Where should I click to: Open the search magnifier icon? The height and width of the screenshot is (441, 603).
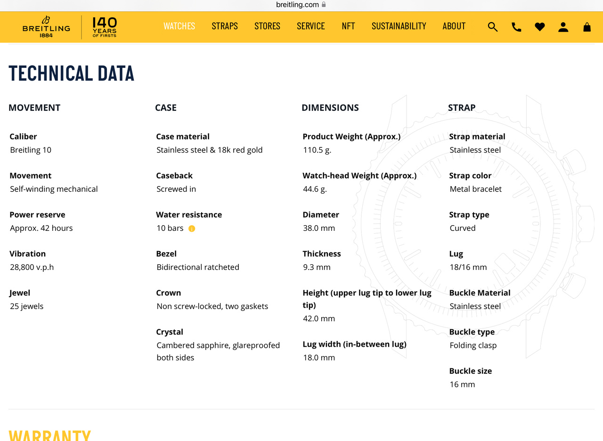point(493,27)
